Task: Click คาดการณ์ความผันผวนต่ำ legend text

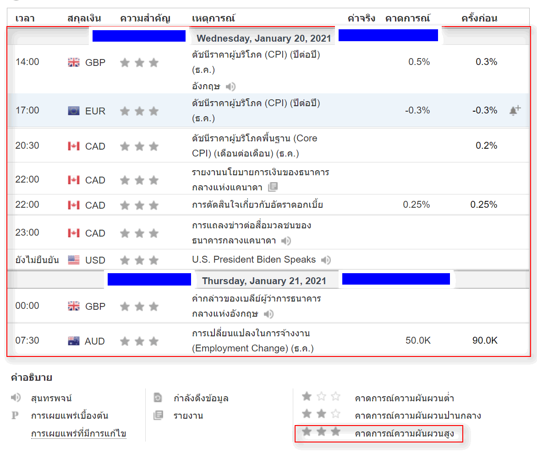Action: [405, 398]
